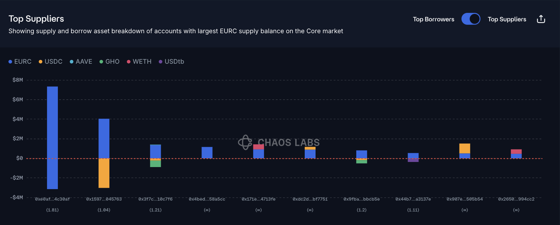This screenshot has height=225, width=560.
Task: Click the GHO legend dot
Action: (101, 62)
